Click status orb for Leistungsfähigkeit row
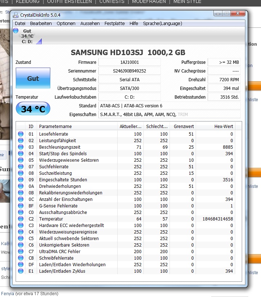 (21, 140)
